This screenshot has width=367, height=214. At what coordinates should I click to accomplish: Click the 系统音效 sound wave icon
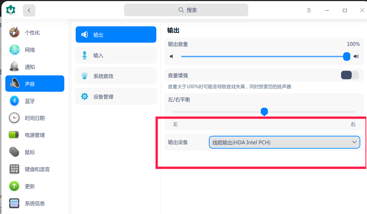click(x=85, y=76)
